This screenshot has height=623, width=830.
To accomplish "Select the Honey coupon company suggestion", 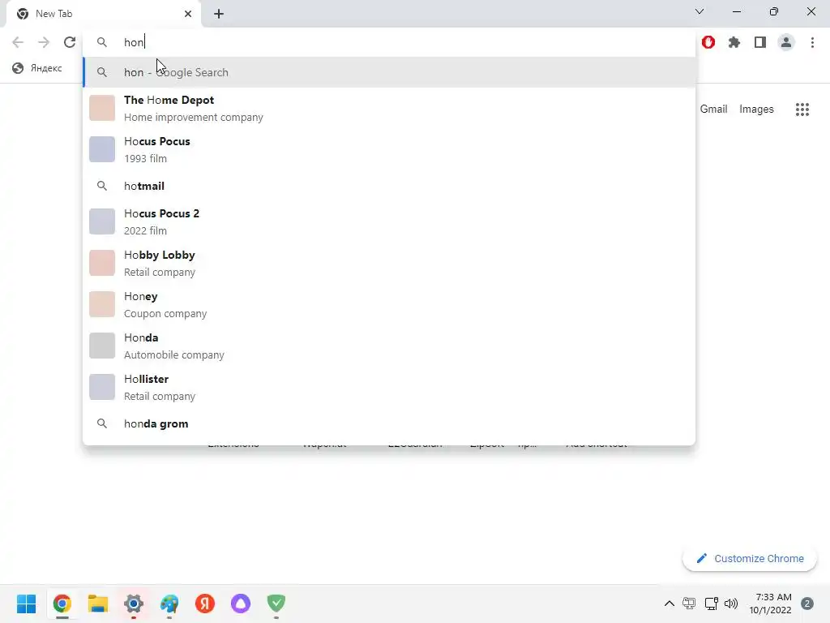I will point(389,304).
